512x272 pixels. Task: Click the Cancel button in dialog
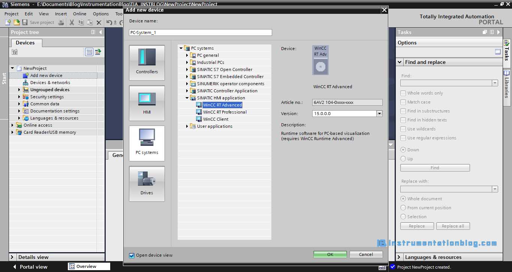click(x=366, y=254)
